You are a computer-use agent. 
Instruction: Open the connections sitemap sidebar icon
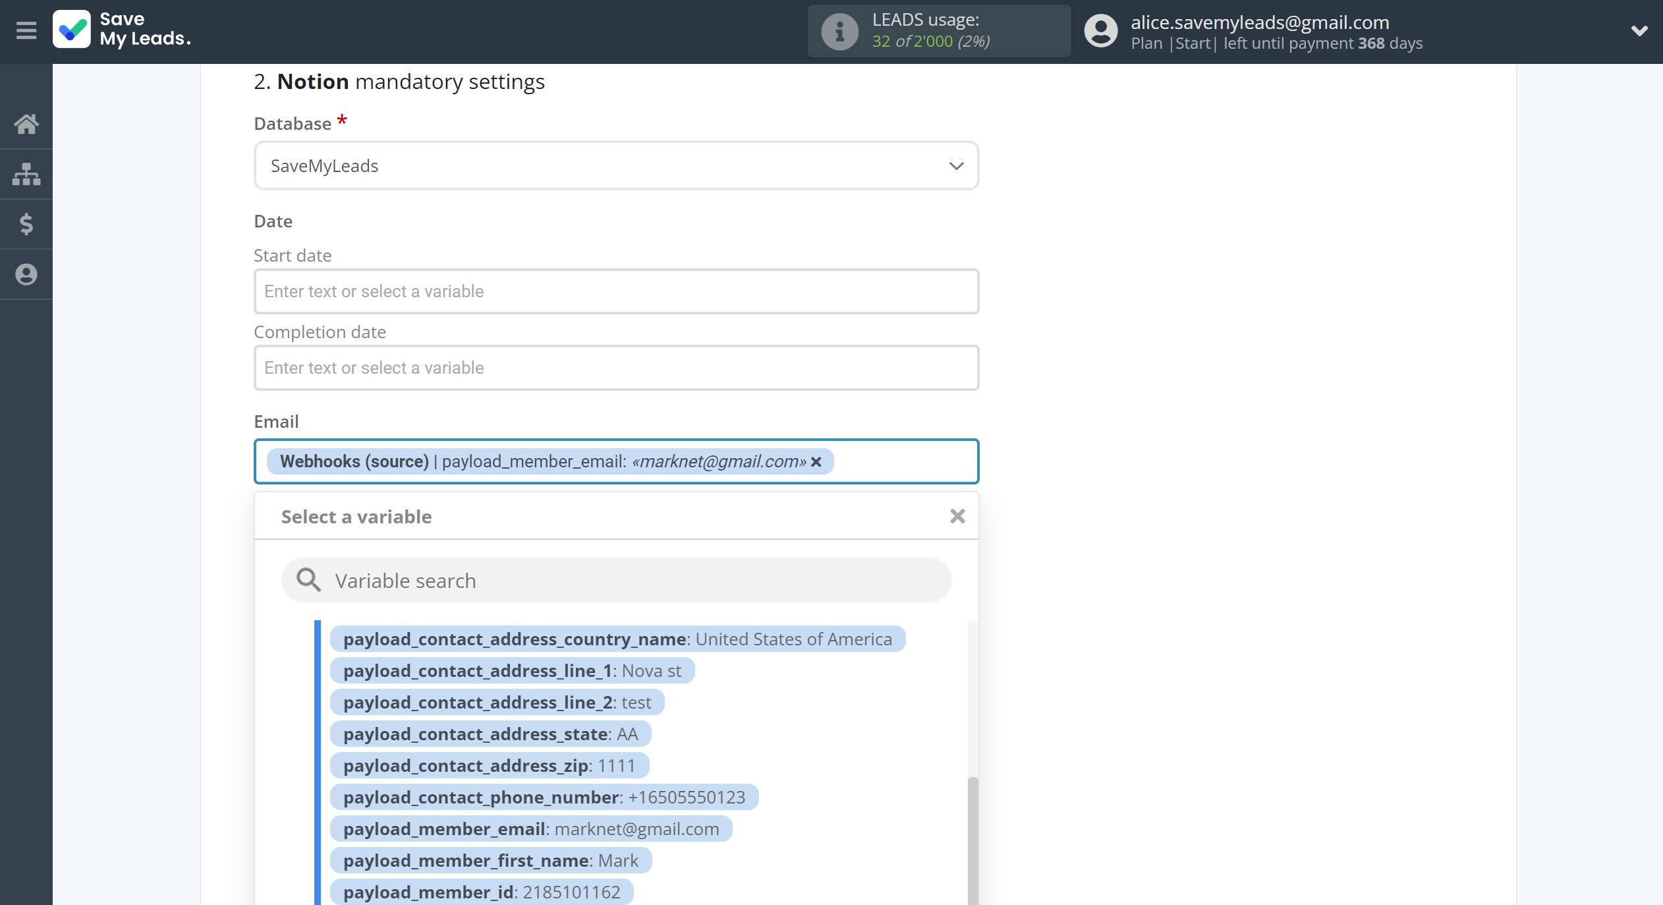click(x=26, y=174)
